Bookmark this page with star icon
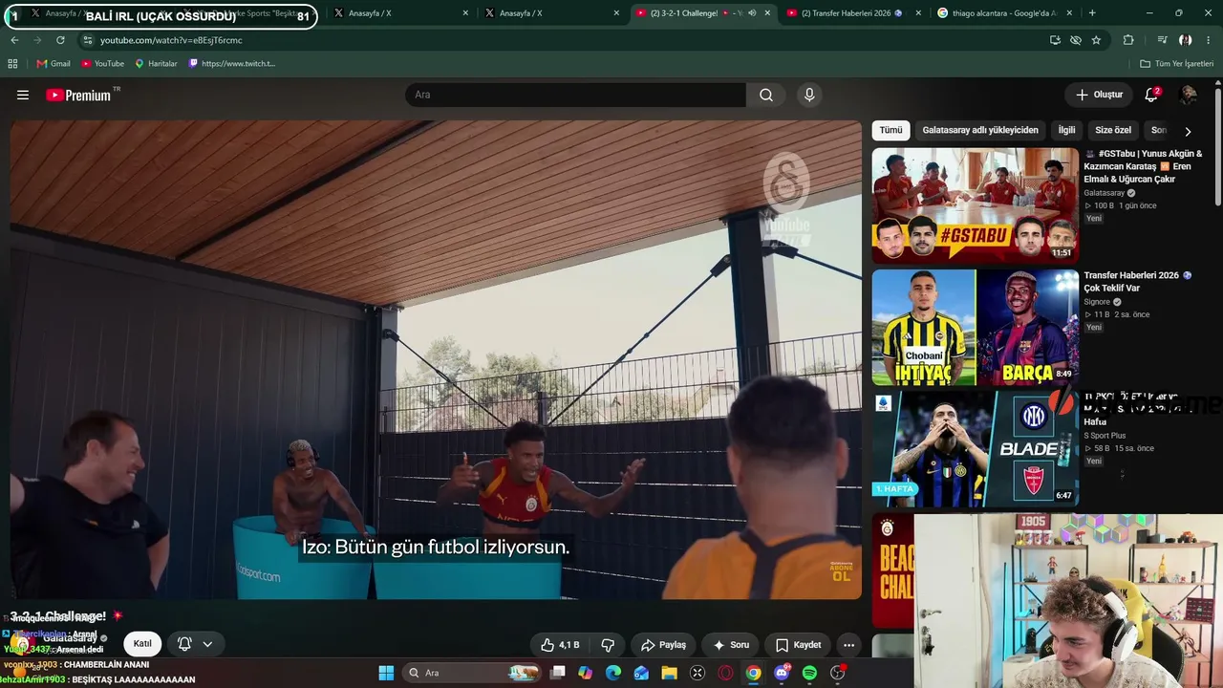The image size is (1223, 688). [x=1096, y=40]
